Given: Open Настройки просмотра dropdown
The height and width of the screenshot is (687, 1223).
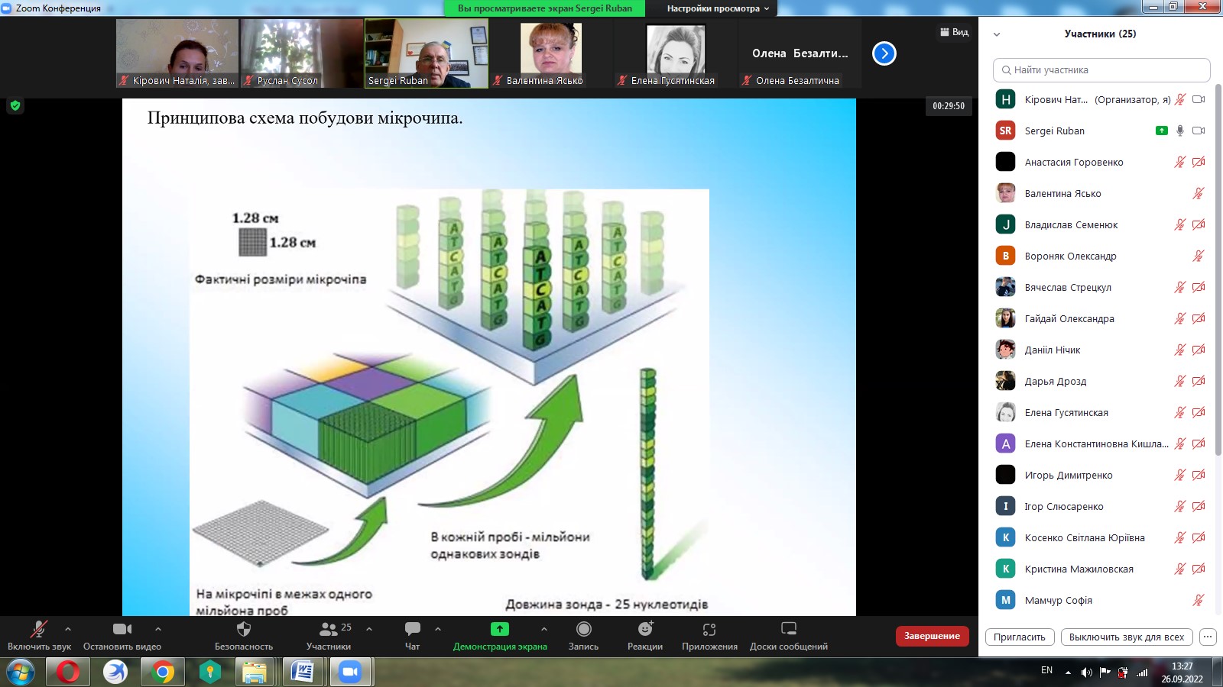Looking at the screenshot, I should point(717,8).
